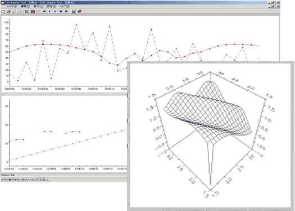The width and height of the screenshot is (295, 211).
Task: Click the pause button in the toolbar
Action: (55, 11)
